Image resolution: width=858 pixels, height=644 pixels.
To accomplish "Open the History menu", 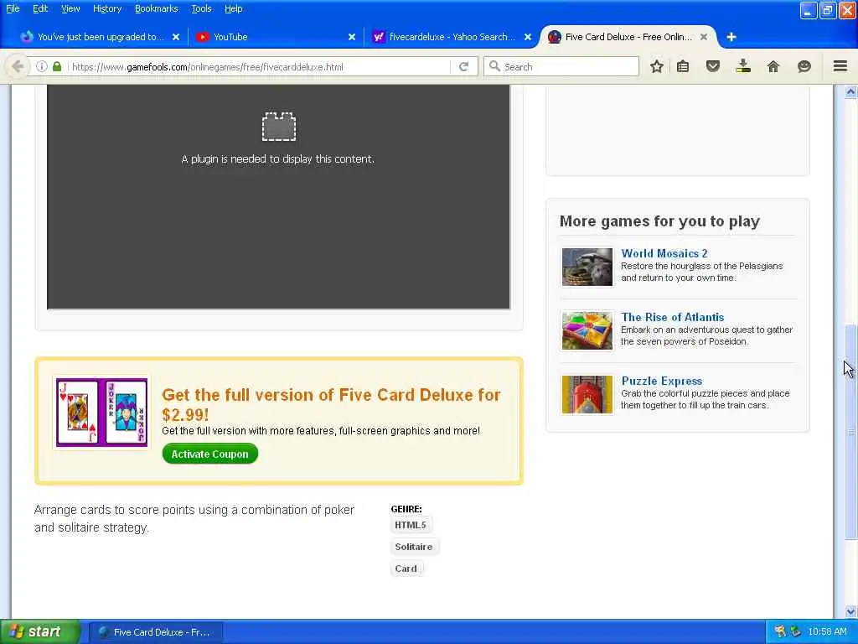I will pyautogui.click(x=106, y=8).
